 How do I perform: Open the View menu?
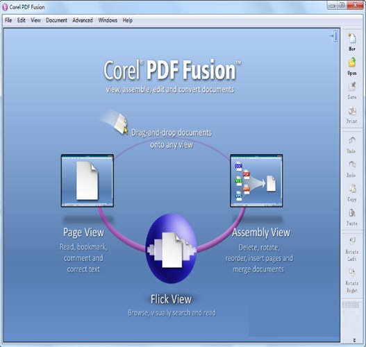35,20
